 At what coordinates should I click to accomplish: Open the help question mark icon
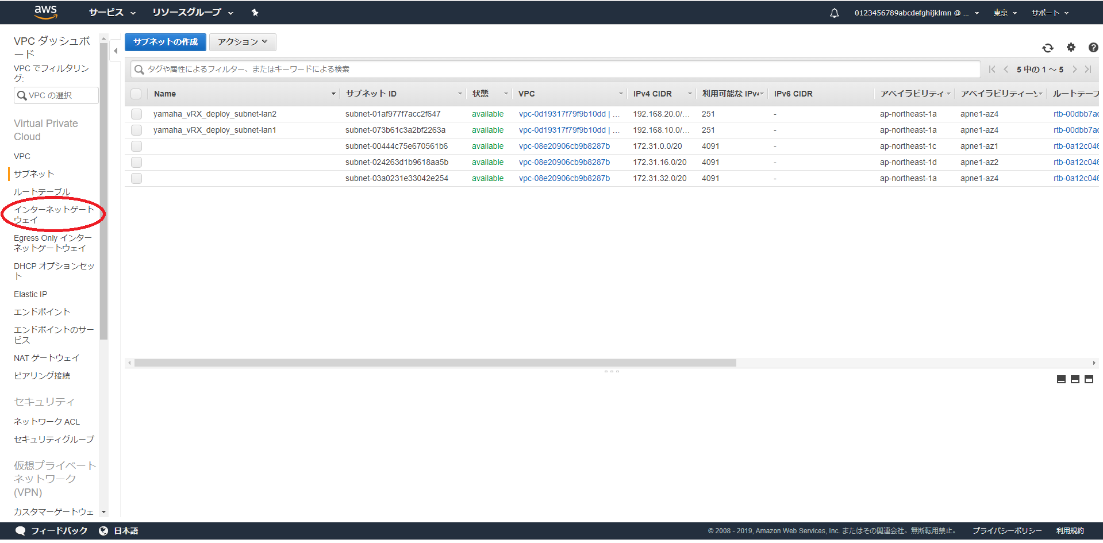pos(1093,48)
